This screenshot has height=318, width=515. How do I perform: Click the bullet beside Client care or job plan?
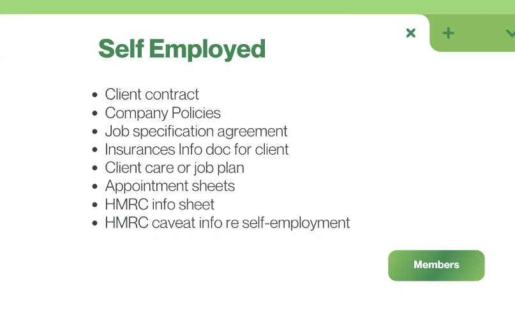point(95,169)
